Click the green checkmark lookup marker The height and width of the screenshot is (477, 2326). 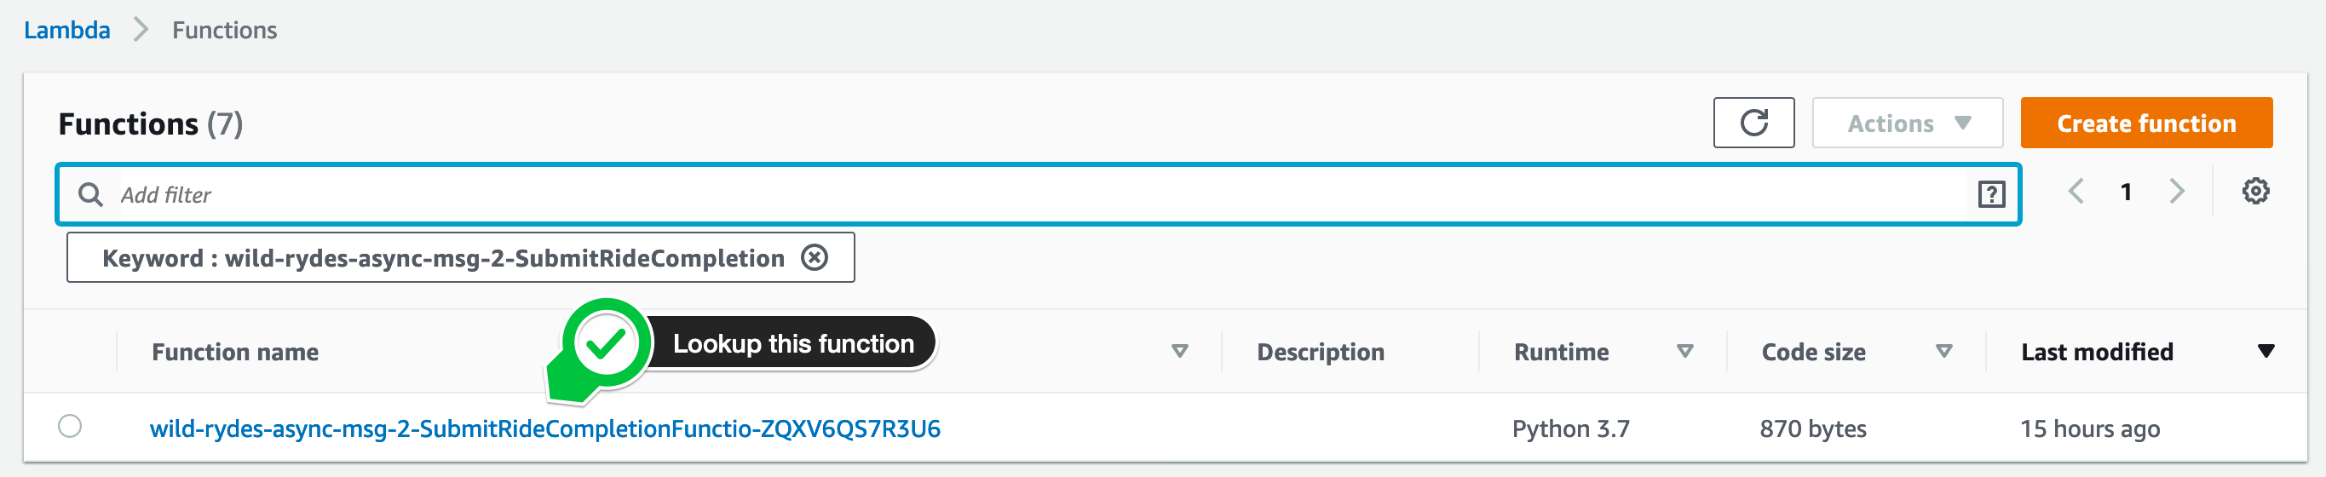(605, 344)
